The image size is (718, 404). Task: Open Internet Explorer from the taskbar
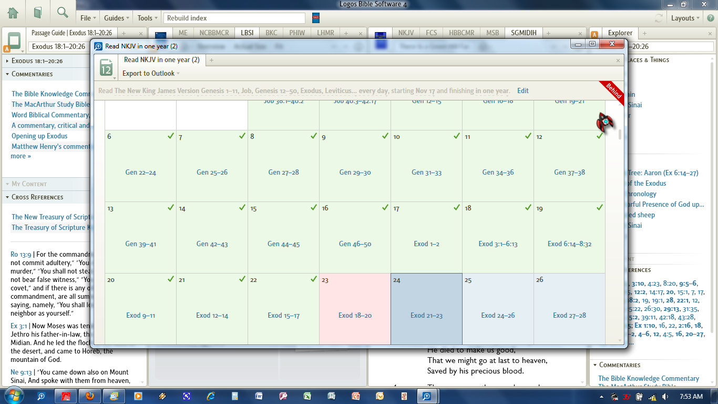[211, 396]
